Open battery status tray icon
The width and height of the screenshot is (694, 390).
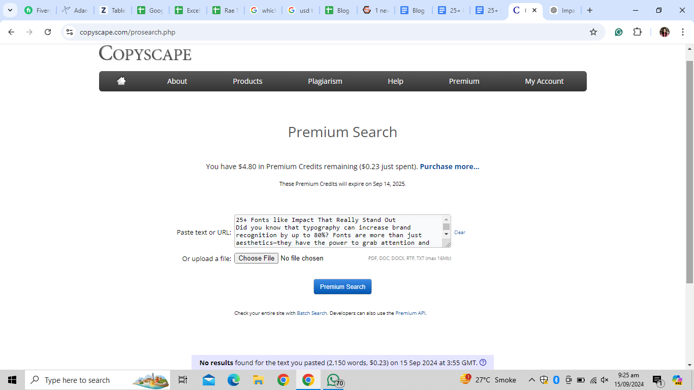pos(581,380)
